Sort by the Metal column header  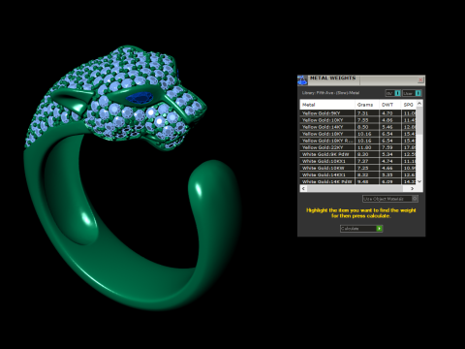tap(327, 105)
